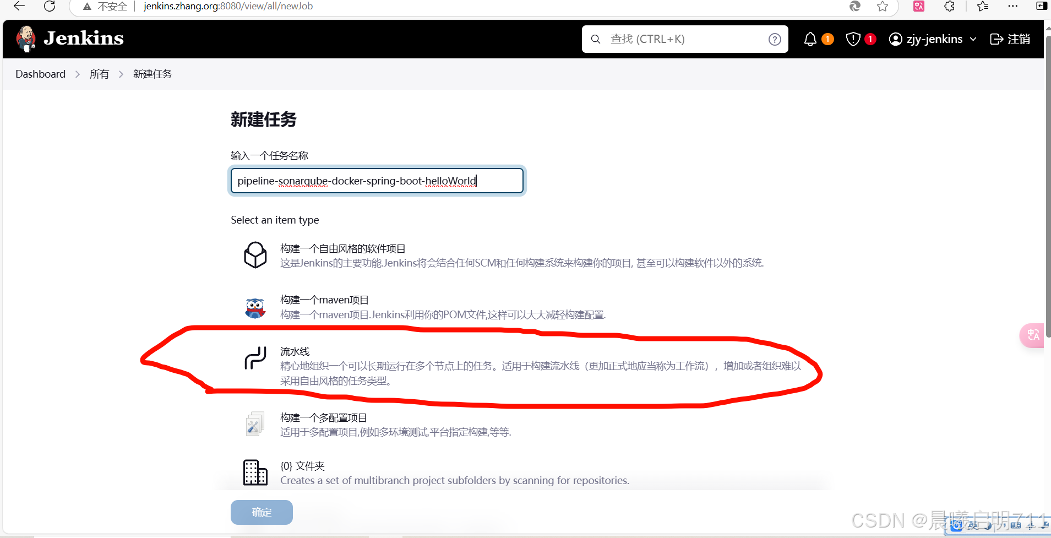Viewport: 1051px width, 538px height.
Task: Choose 构建一个多配置项目 item type
Action: (323, 417)
